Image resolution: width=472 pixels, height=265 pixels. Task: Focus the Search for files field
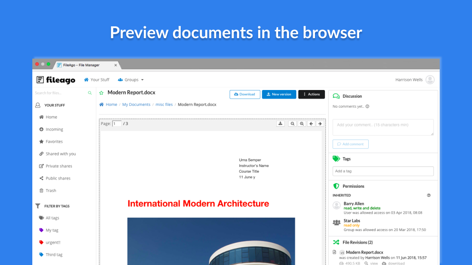(60, 93)
